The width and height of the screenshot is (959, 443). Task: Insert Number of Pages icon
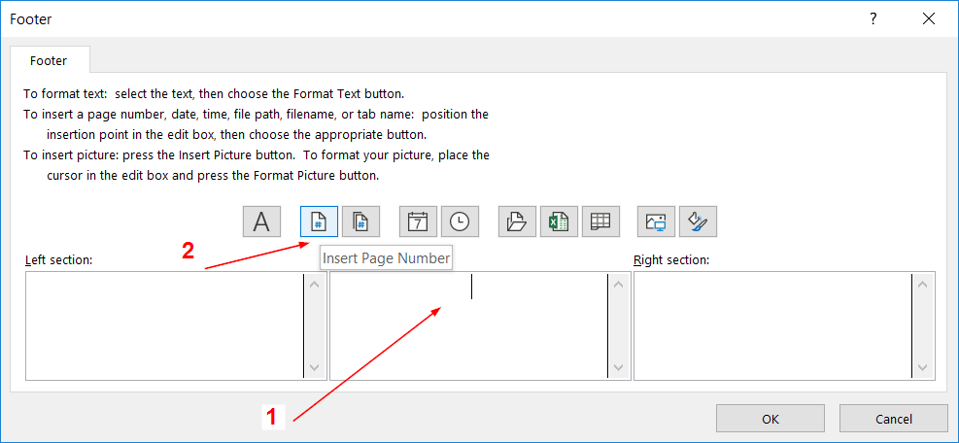click(360, 221)
